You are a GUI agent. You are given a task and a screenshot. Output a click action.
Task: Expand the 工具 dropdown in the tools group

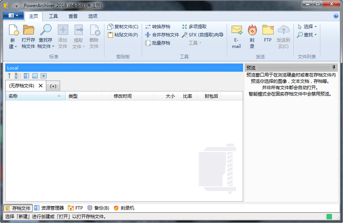195,43
